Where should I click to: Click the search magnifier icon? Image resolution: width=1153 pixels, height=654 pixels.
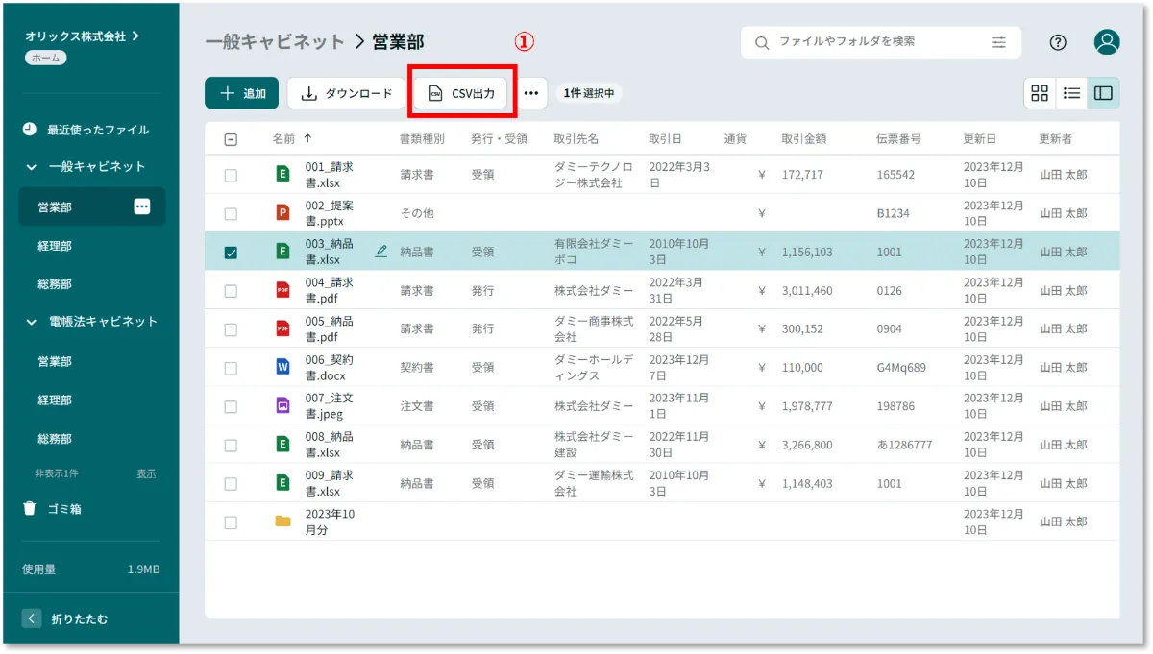click(762, 42)
